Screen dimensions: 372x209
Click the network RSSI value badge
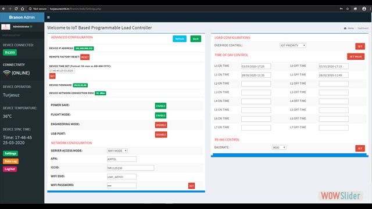[101, 93]
